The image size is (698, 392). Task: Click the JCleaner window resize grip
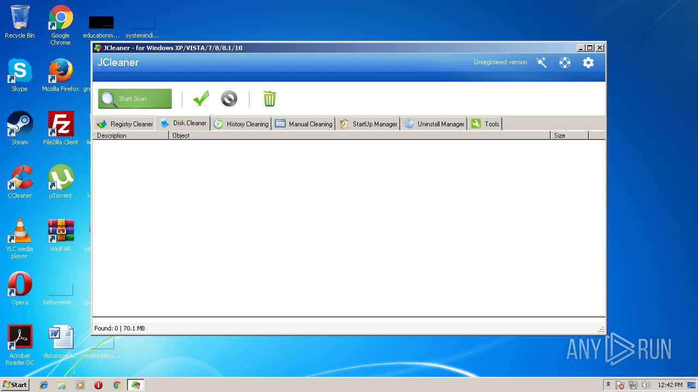601,329
